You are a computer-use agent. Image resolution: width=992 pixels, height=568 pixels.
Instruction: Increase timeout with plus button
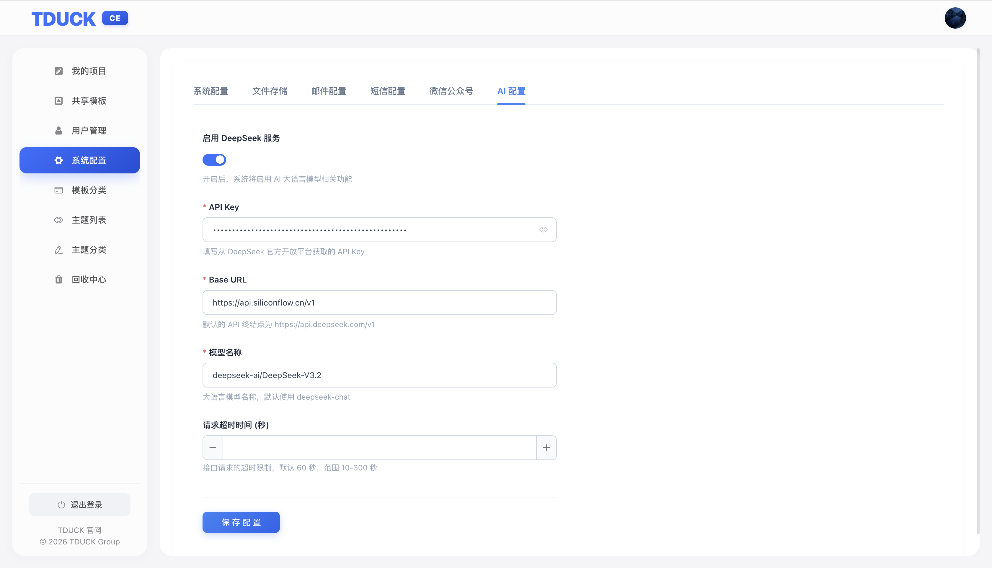click(x=546, y=448)
